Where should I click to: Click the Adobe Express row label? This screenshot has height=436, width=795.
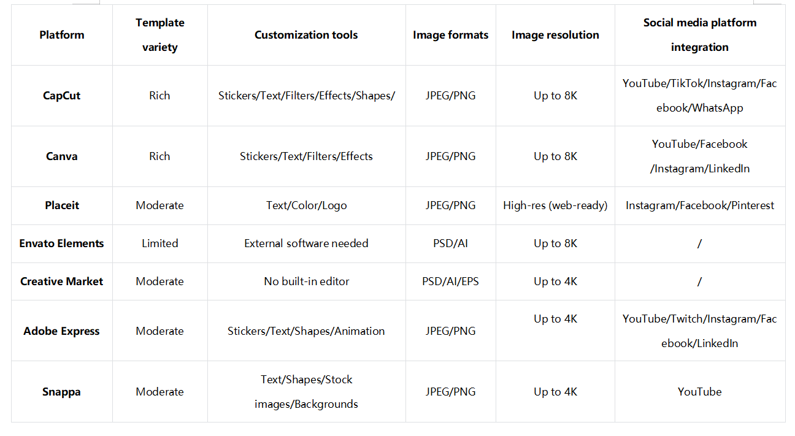[x=61, y=331]
